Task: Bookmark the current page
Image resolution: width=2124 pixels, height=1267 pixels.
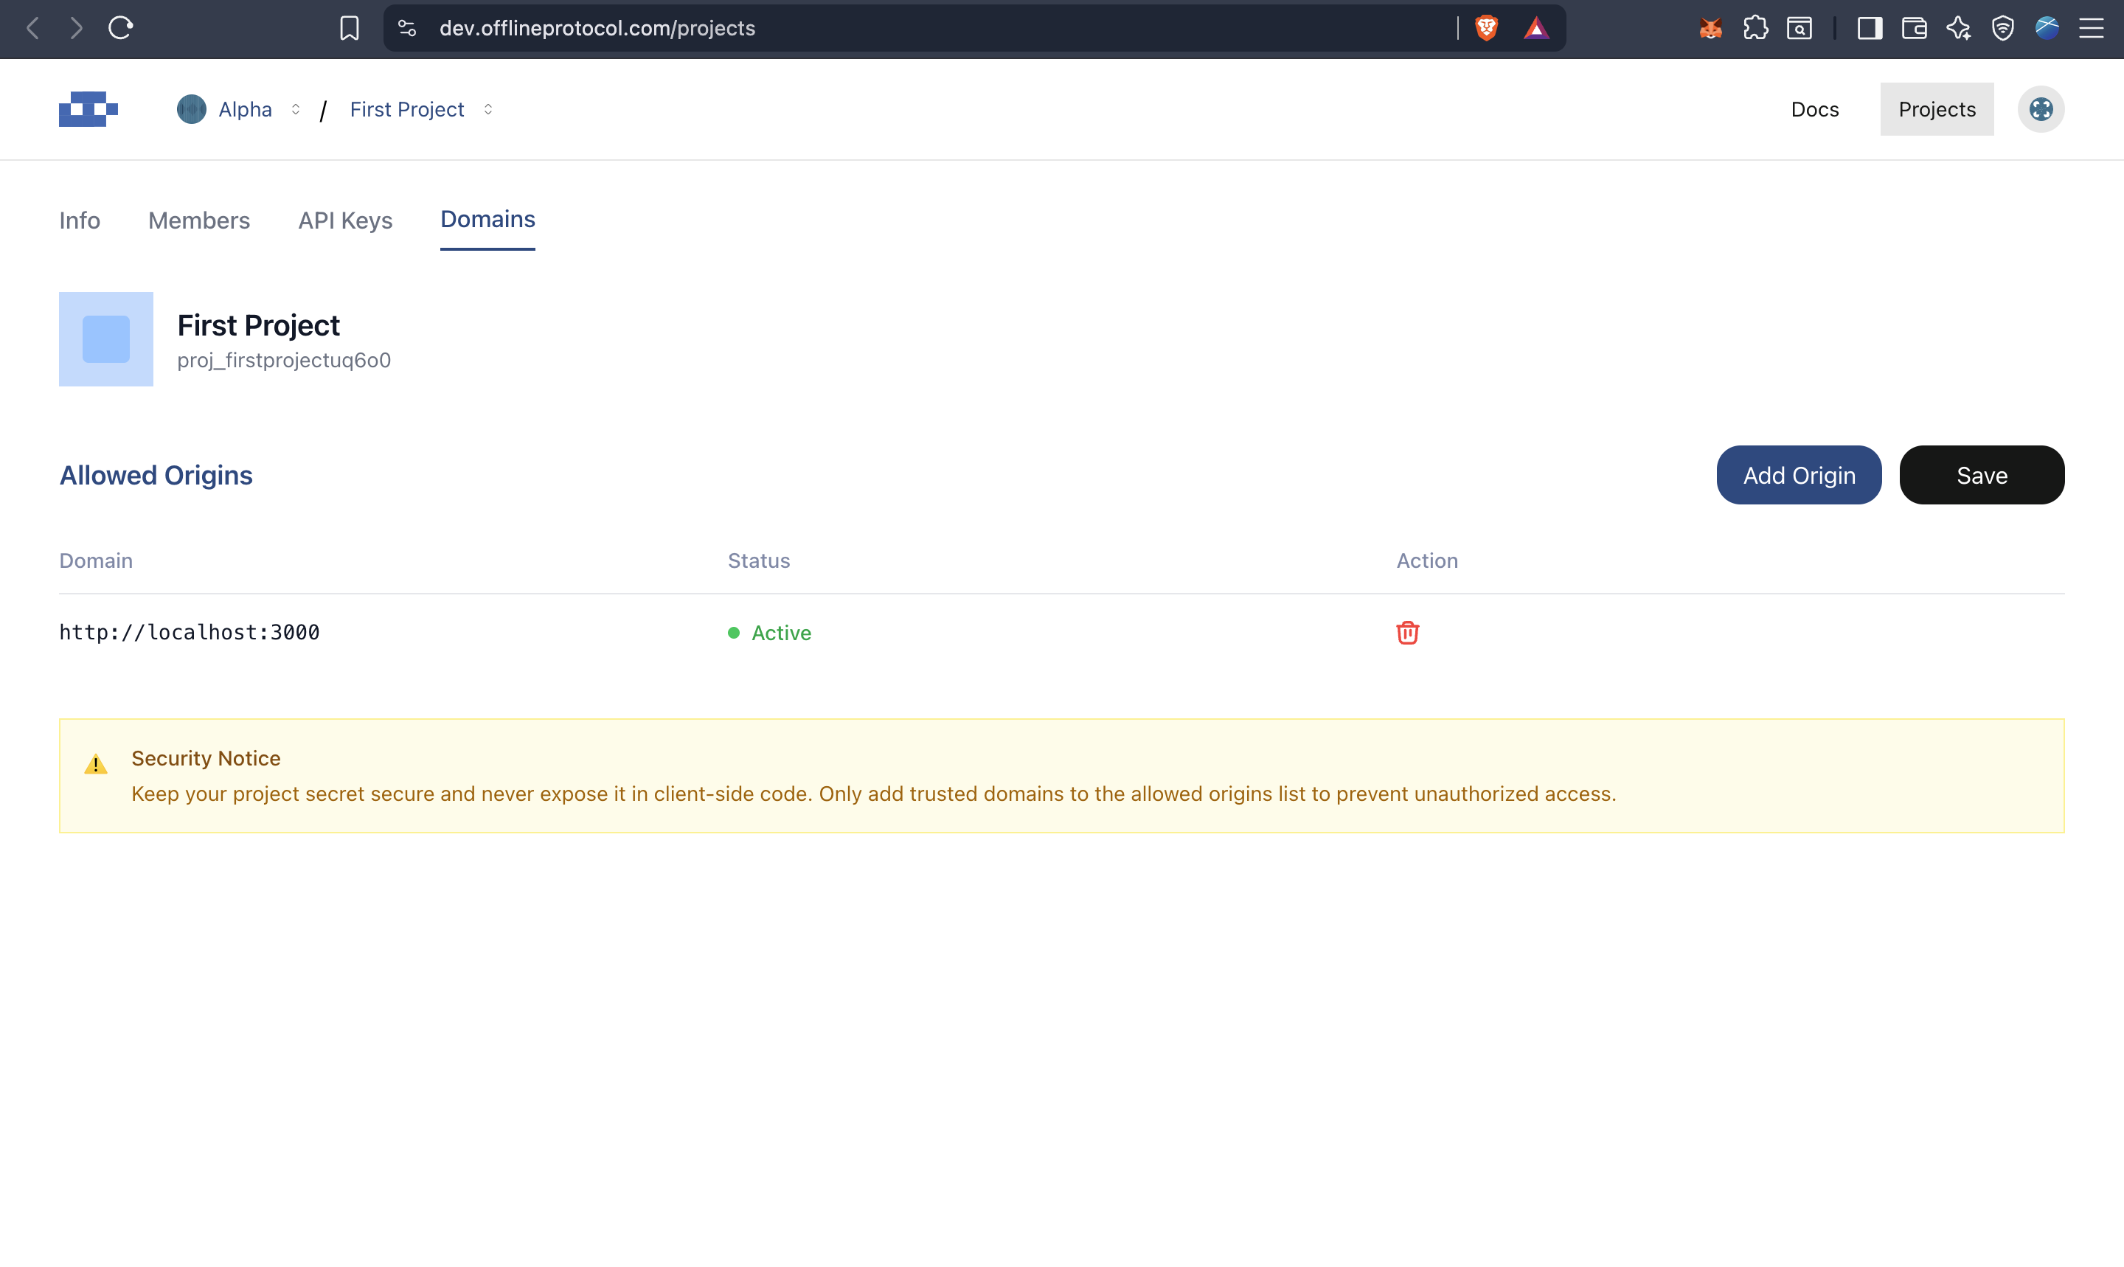Action: click(x=348, y=28)
